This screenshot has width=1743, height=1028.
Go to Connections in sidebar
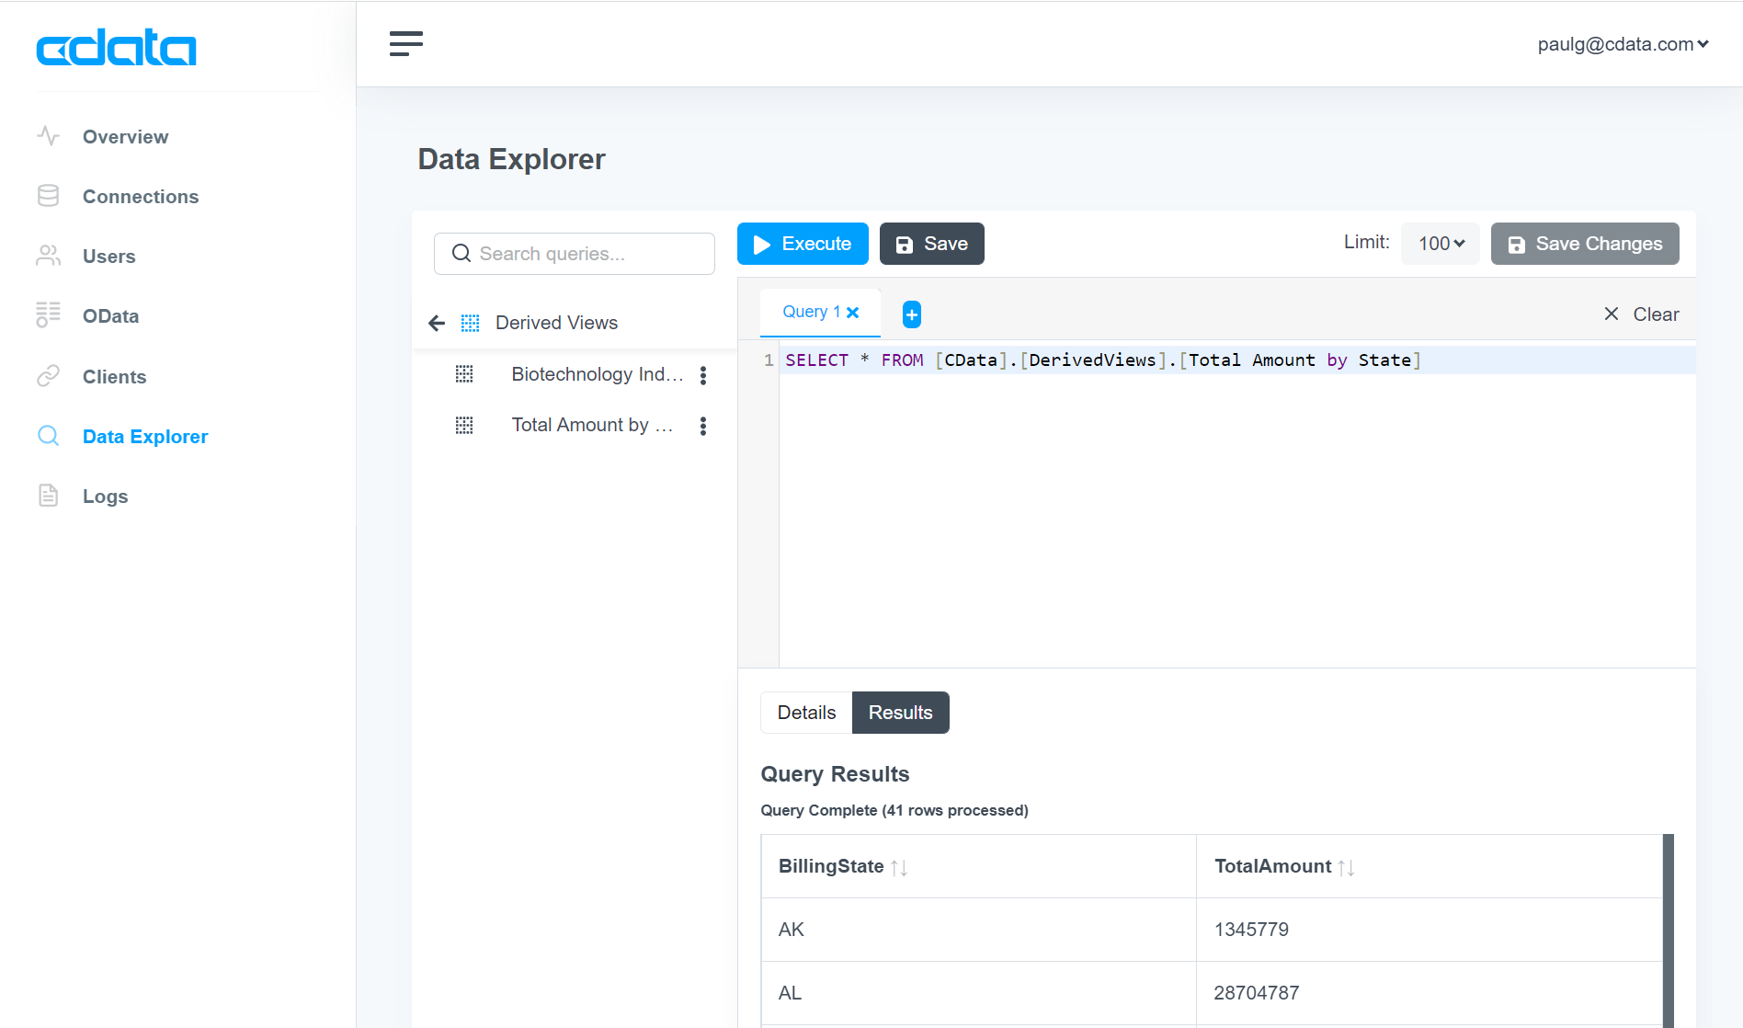[x=141, y=197]
